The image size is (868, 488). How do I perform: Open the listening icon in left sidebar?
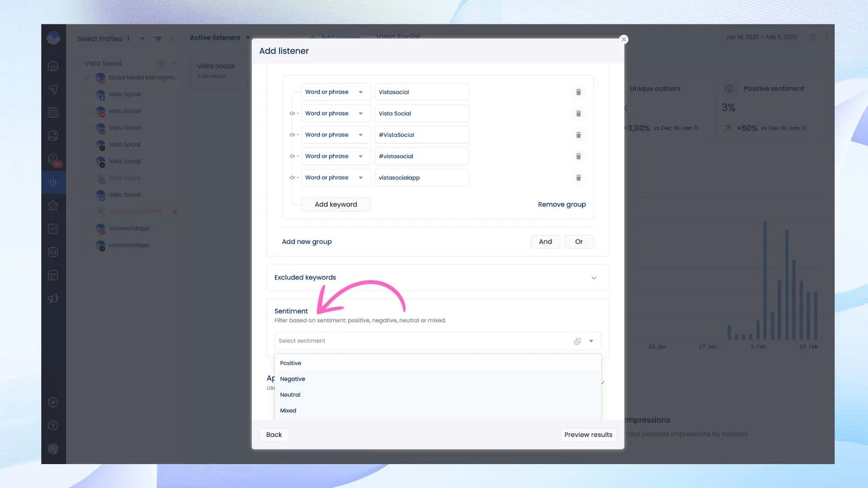pyautogui.click(x=53, y=182)
